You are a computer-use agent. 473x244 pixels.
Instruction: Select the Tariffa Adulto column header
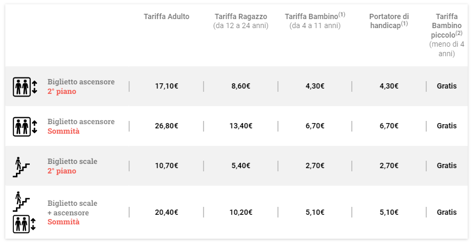pyautogui.click(x=166, y=17)
